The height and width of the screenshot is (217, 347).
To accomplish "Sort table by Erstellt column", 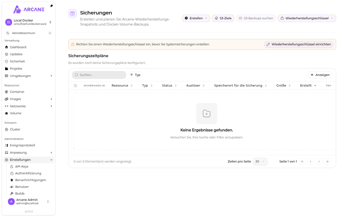I will pyautogui.click(x=308, y=85).
